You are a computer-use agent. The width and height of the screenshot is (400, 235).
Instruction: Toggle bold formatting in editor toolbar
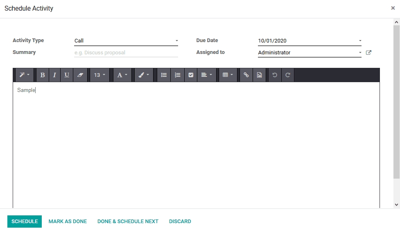[42, 75]
